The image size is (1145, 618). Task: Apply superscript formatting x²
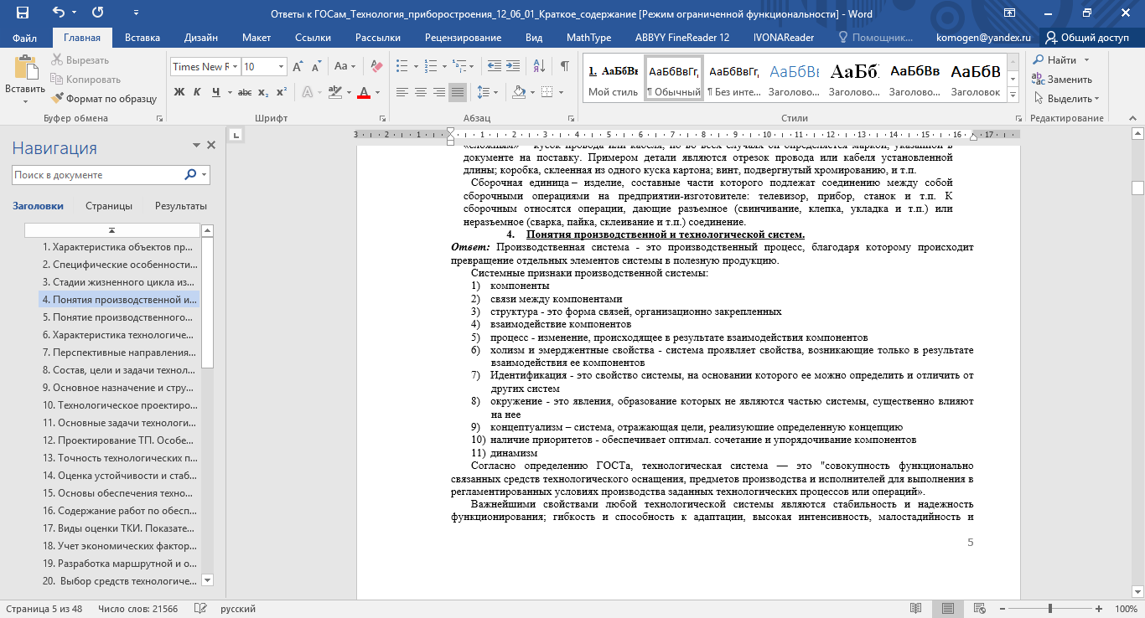281,92
